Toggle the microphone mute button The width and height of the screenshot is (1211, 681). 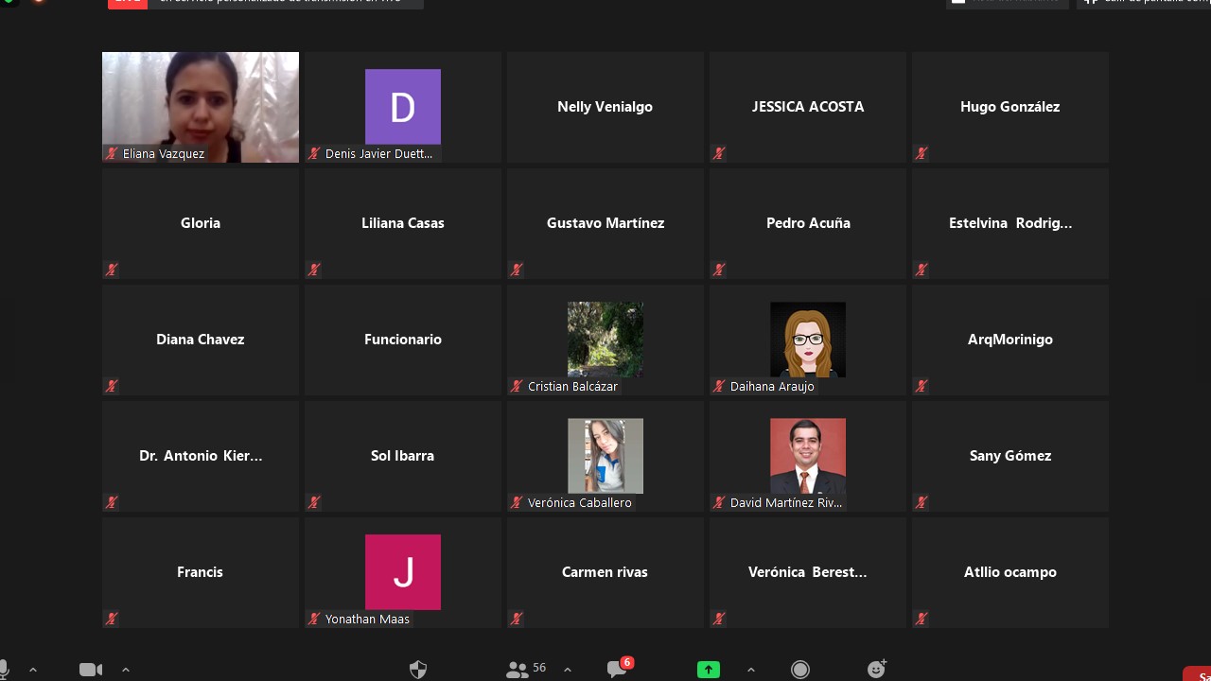[x=4, y=670]
